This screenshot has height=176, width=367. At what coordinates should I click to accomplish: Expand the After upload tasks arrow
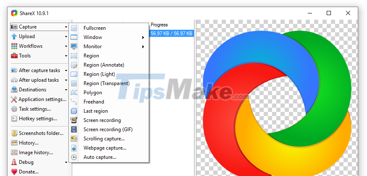click(x=66, y=80)
